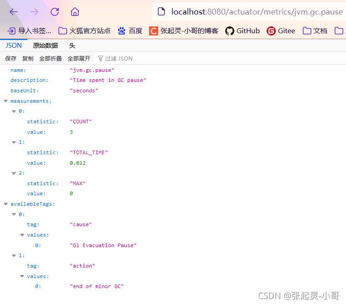Select the COUNT value 3
This screenshot has width=346, height=304.
pyautogui.click(x=71, y=132)
